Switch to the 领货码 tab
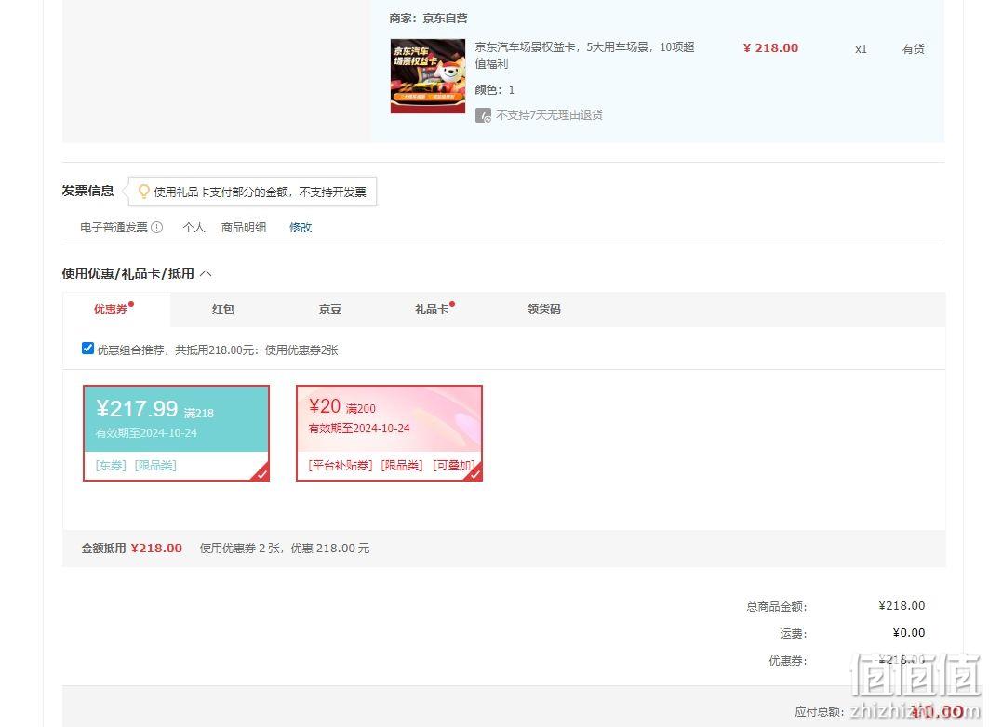Image resolution: width=989 pixels, height=727 pixels. (543, 310)
